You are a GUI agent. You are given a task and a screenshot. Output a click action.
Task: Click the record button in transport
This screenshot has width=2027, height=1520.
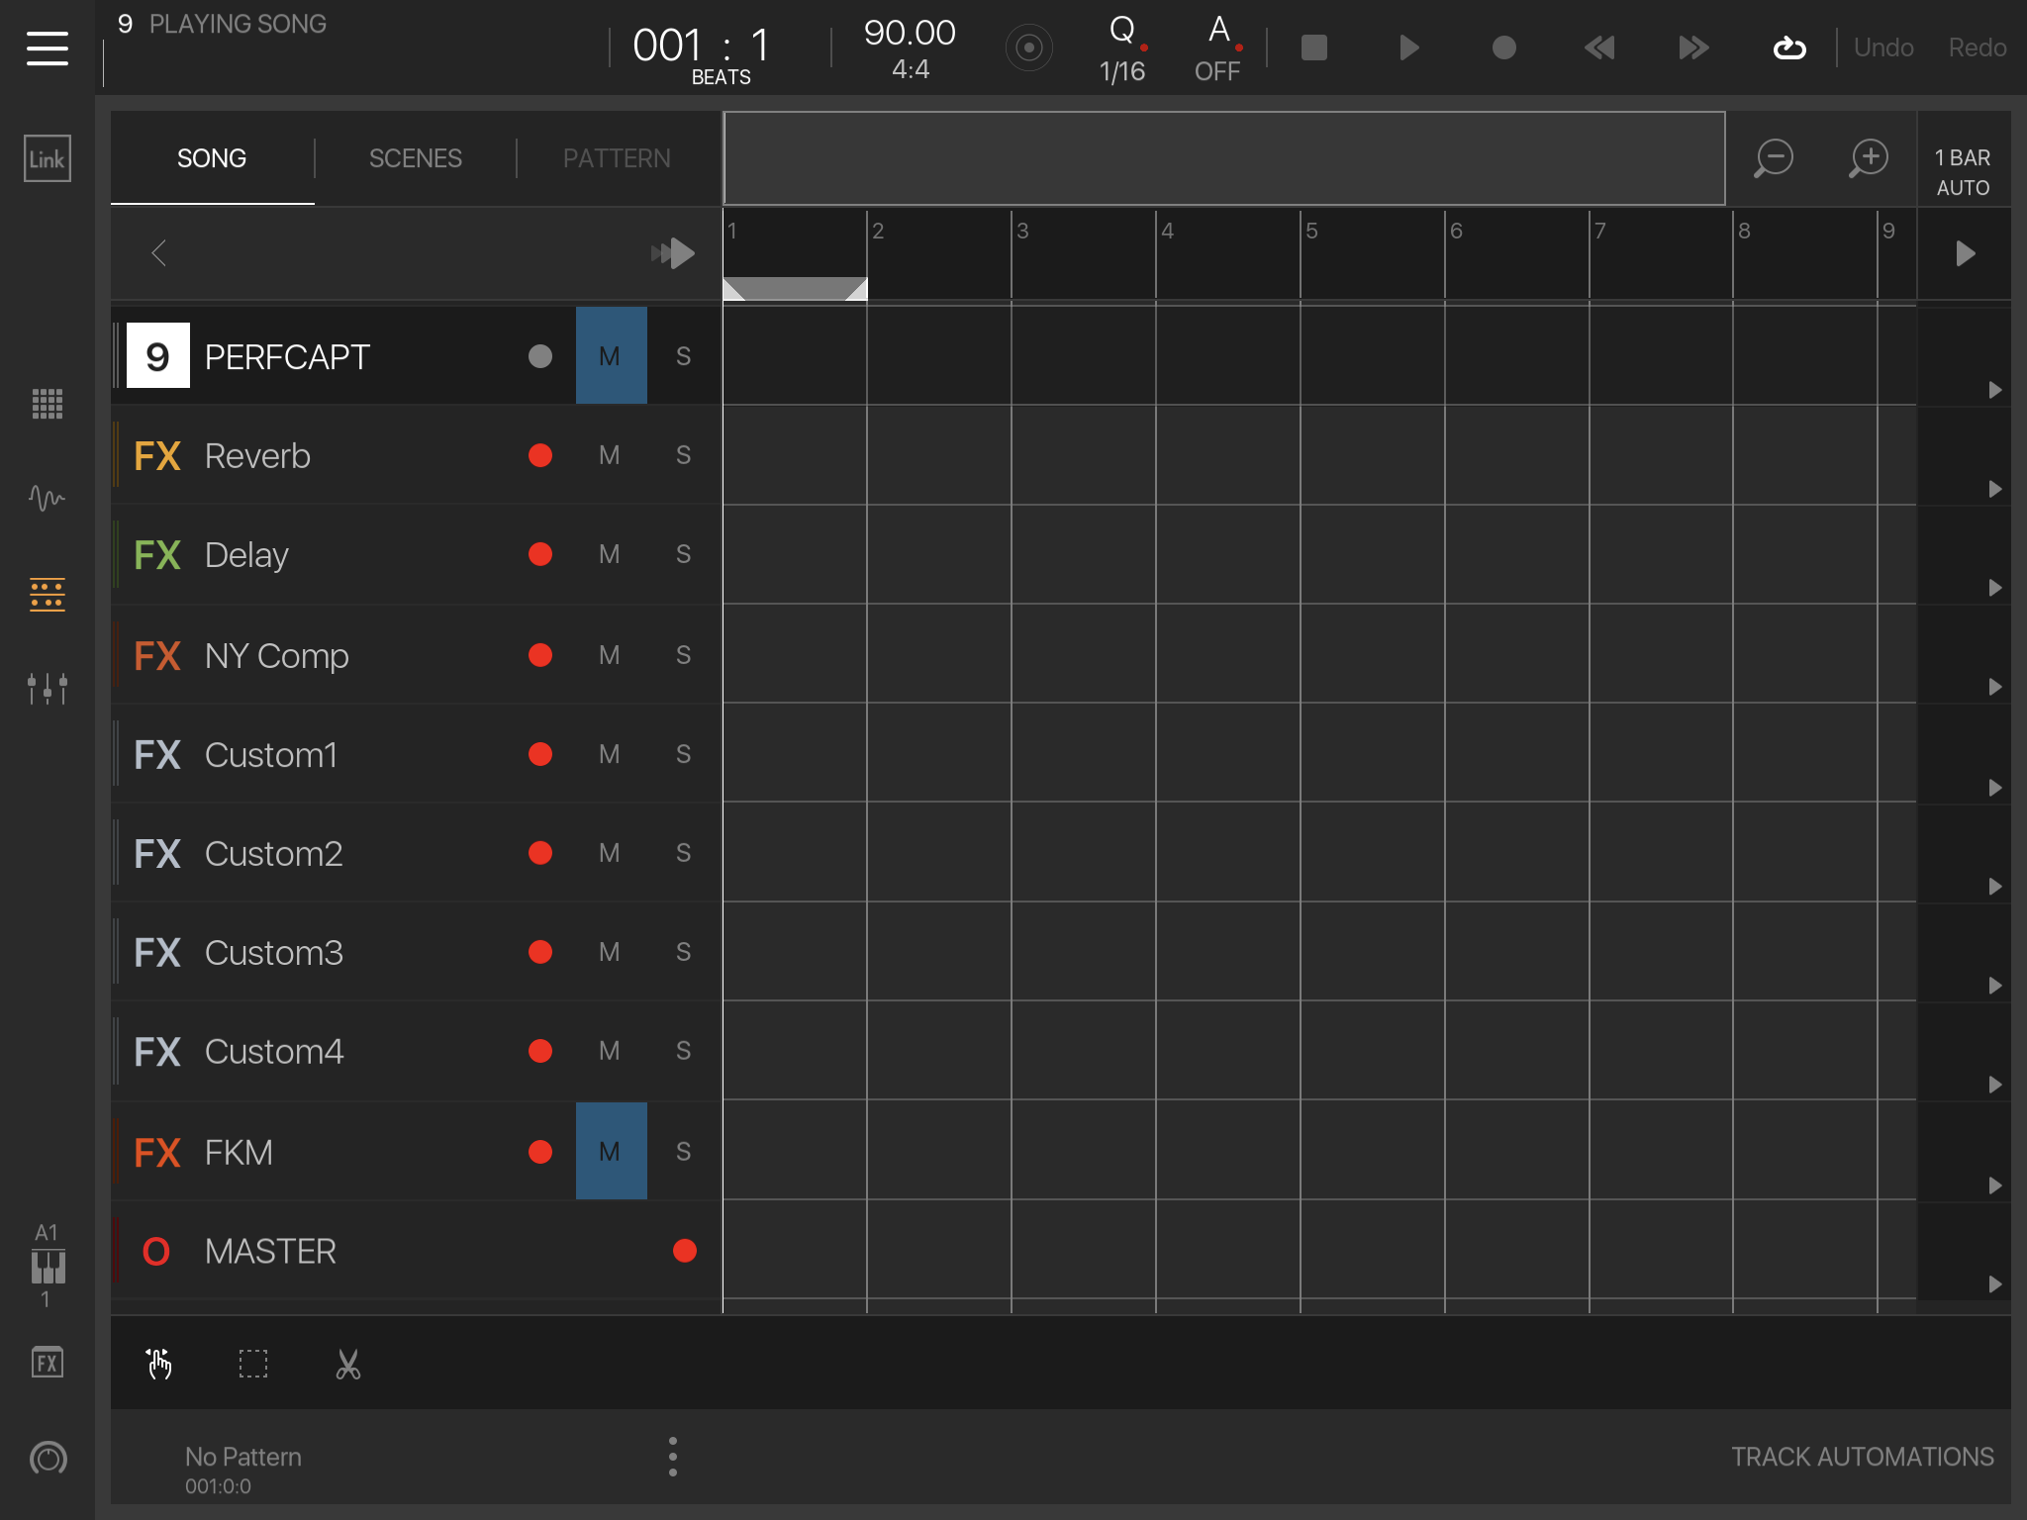pyautogui.click(x=1504, y=47)
